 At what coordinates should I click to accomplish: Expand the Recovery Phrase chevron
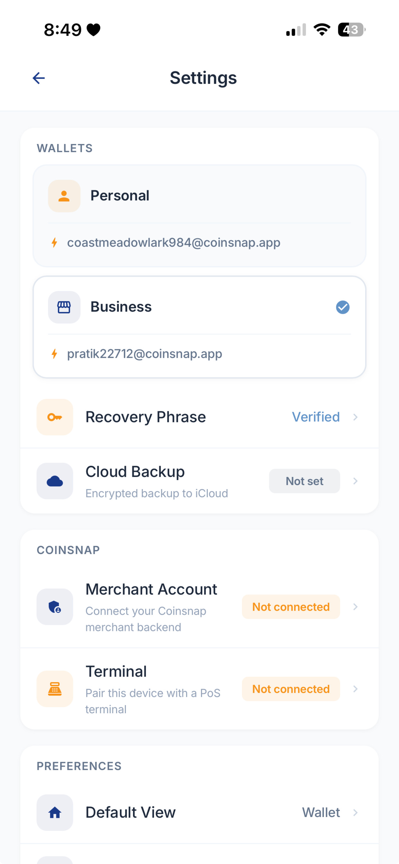(355, 417)
